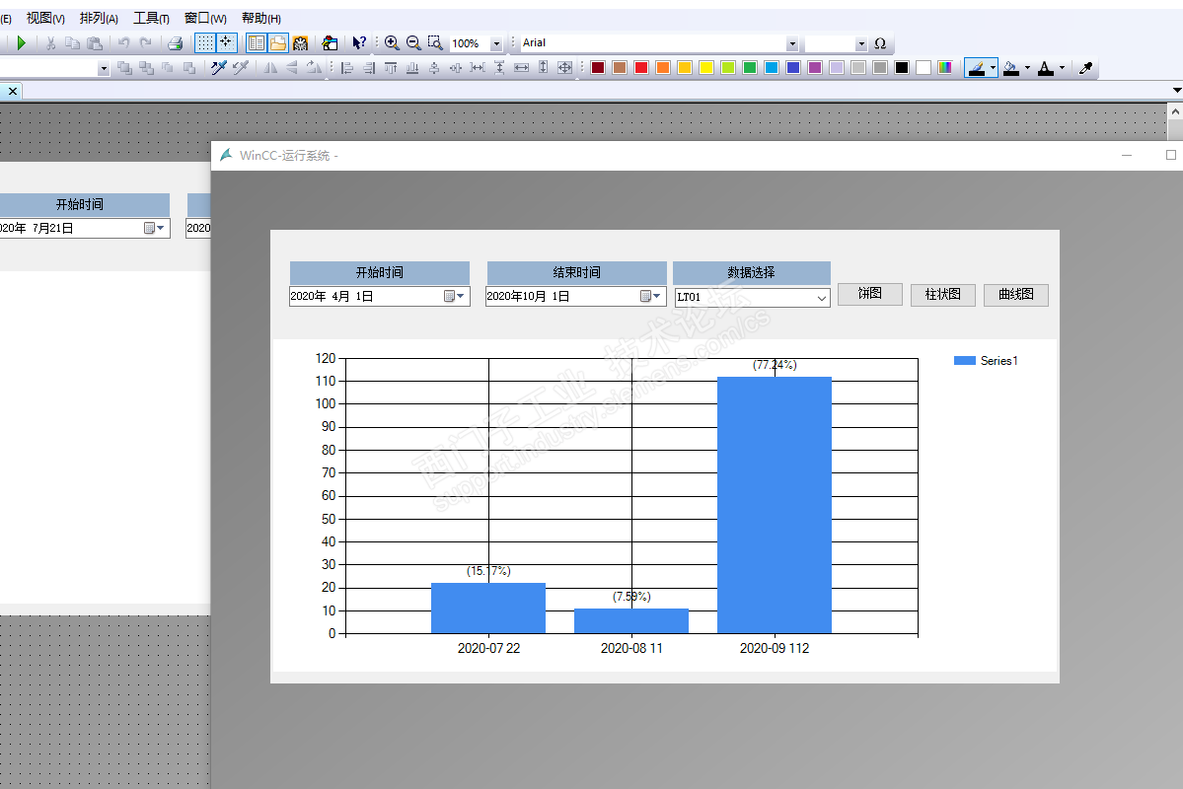Click the align bottom icon
The image size is (1183, 789).
click(412, 68)
